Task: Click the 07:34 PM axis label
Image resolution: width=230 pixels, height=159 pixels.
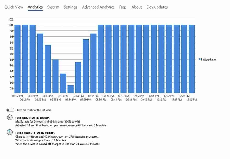Action: (x=71, y=100)
